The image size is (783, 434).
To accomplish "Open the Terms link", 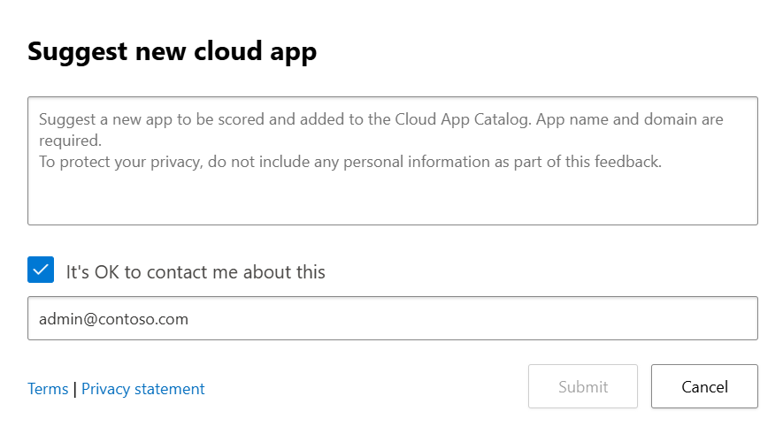I will [48, 389].
